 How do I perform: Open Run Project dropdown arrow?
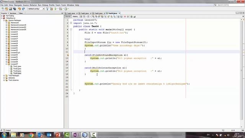pyautogui.click(x=58, y=9)
